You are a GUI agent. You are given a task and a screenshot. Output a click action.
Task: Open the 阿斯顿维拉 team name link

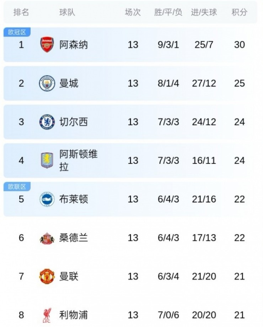coord(78,160)
